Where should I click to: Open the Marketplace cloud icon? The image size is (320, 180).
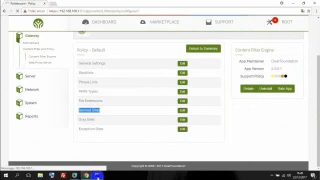pos(143,22)
